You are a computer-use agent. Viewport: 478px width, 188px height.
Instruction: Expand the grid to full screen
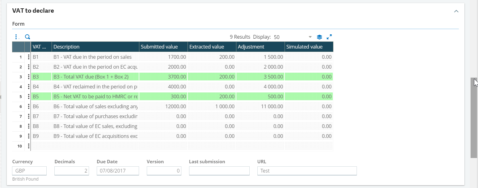(x=329, y=37)
